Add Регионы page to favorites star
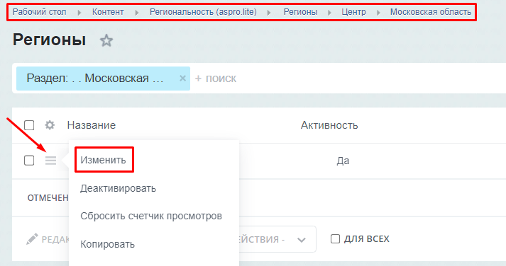The width and height of the screenshot is (506, 266). coord(106,40)
